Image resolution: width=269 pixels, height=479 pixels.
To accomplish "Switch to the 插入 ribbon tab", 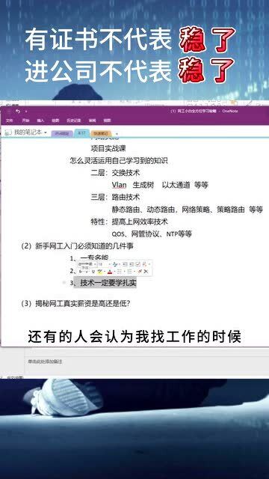I will tap(40, 120).
